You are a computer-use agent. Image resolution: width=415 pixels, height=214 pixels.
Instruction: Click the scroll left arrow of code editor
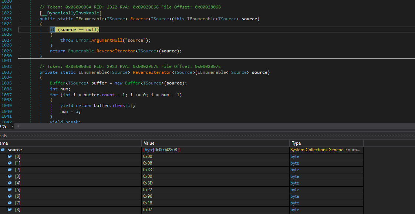pyautogui.click(x=18, y=127)
